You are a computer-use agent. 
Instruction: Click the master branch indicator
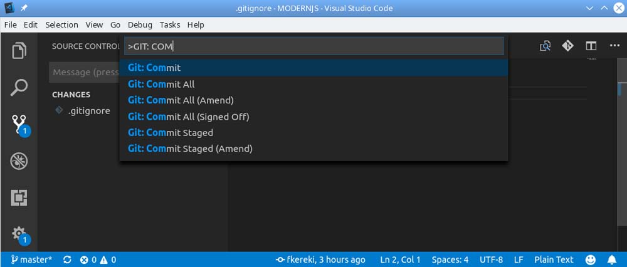click(31, 259)
